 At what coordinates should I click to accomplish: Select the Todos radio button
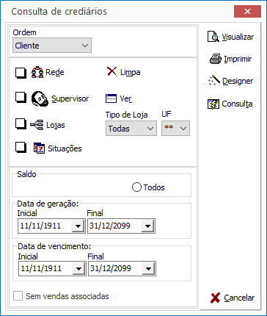[x=136, y=187]
